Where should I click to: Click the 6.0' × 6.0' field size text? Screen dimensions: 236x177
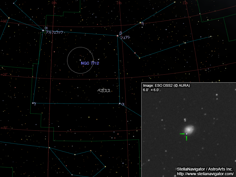(151, 90)
